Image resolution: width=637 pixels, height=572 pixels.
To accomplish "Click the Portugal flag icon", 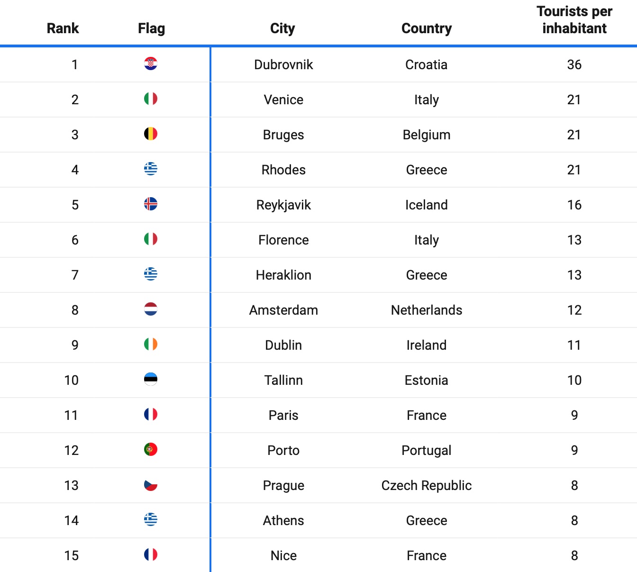I will click(151, 449).
